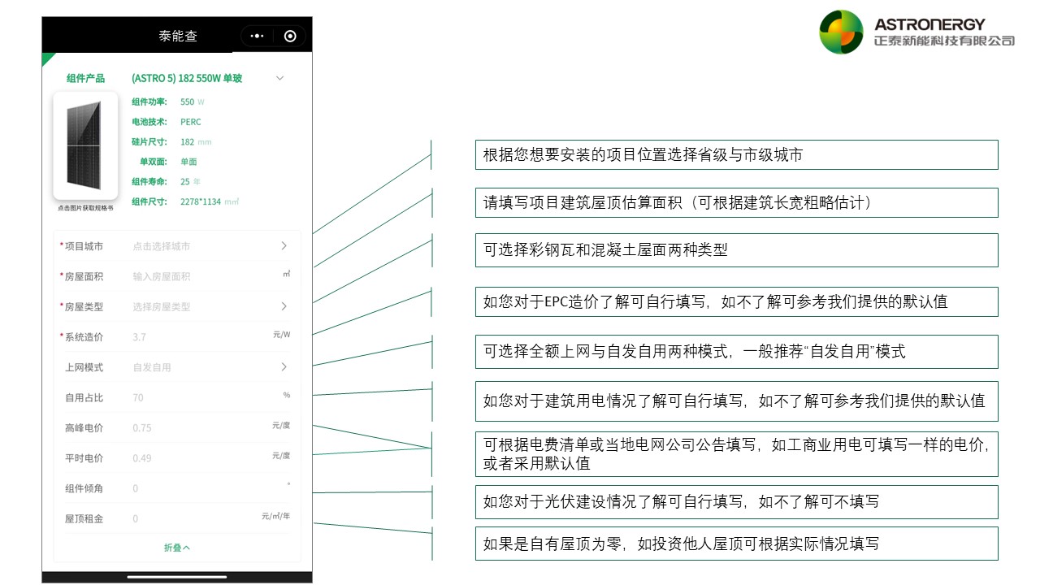Click the Astronergy logo

click(x=916, y=32)
